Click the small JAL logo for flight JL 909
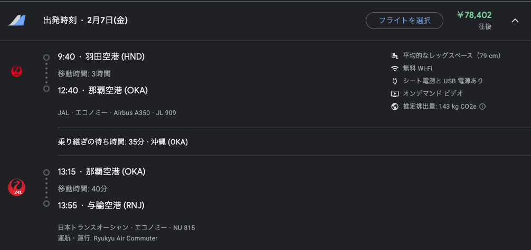531x250 pixels. (16, 71)
